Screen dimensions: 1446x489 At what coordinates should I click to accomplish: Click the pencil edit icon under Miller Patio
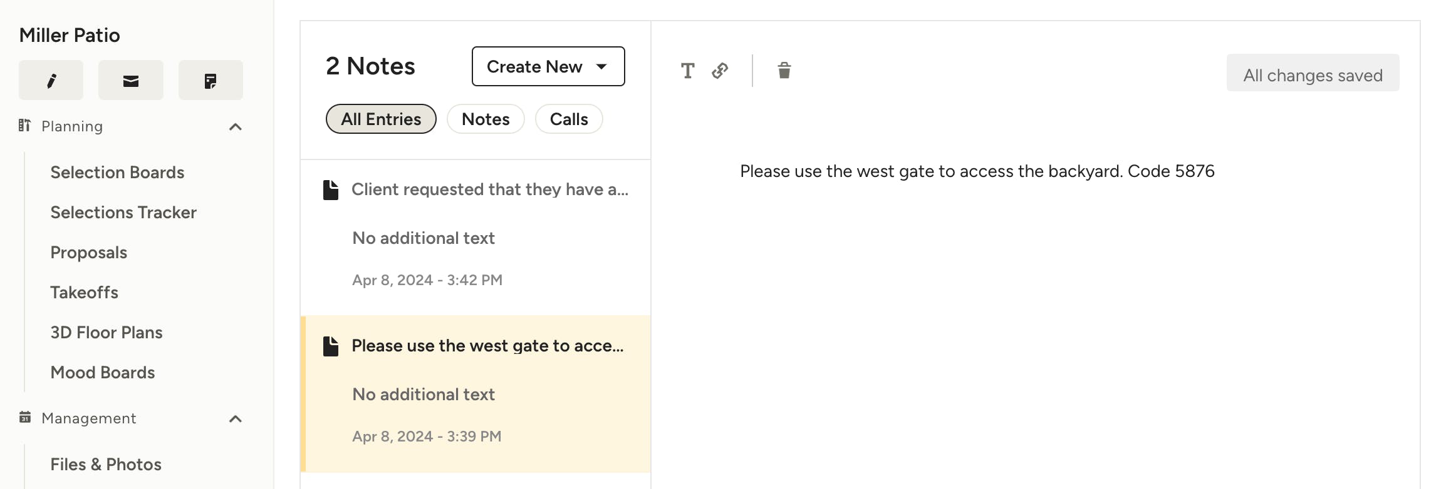click(51, 80)
